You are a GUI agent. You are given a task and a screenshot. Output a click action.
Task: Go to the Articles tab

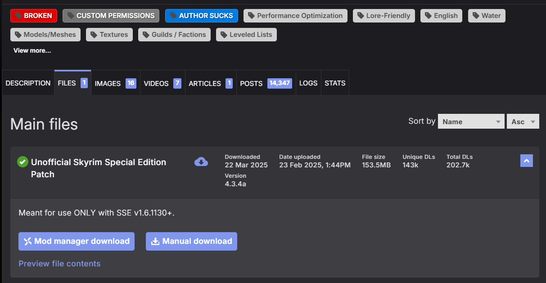point(211,83)
